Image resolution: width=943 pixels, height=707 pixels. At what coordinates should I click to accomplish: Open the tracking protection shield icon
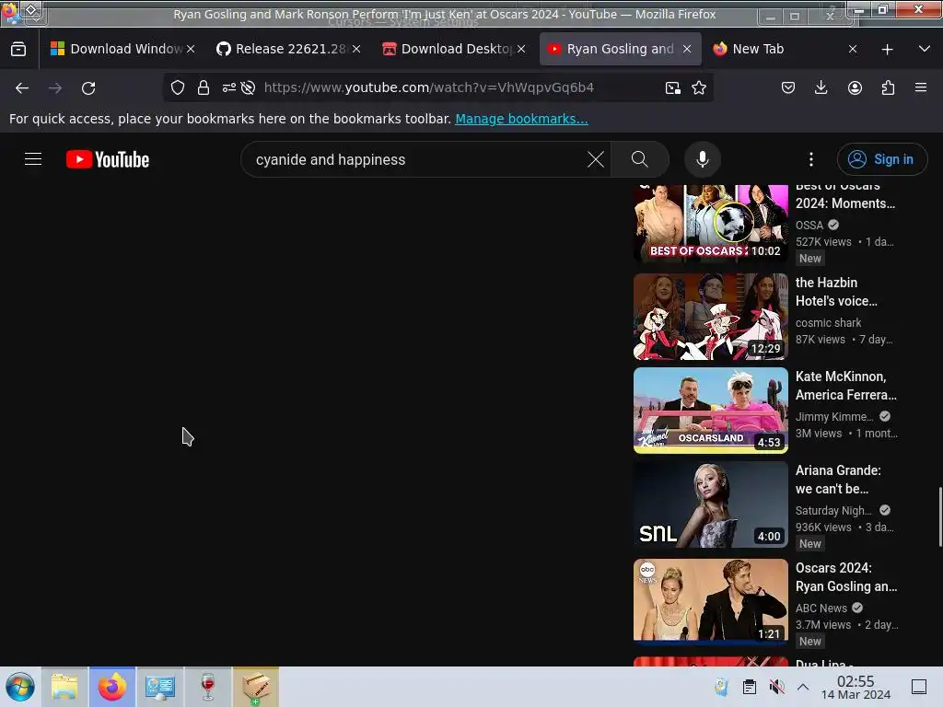point(178,87)
